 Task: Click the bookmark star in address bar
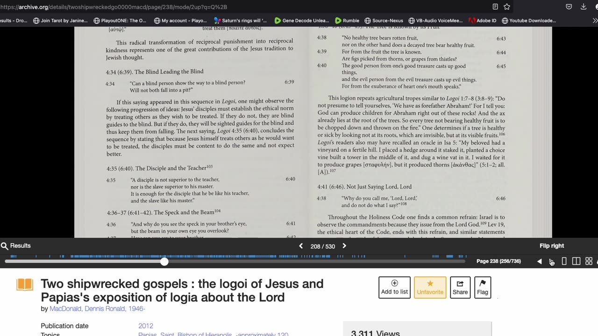tap(507, 7)
